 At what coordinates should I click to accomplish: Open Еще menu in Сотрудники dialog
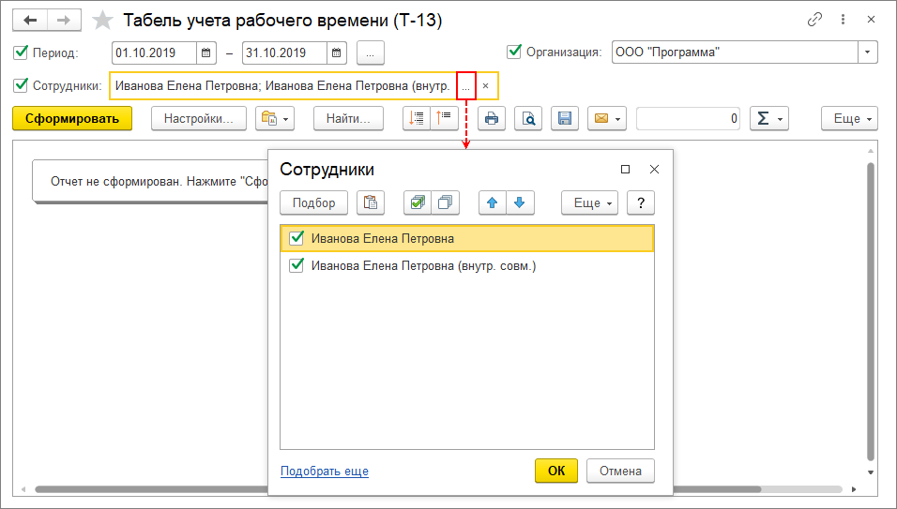[x=589, y=203]
